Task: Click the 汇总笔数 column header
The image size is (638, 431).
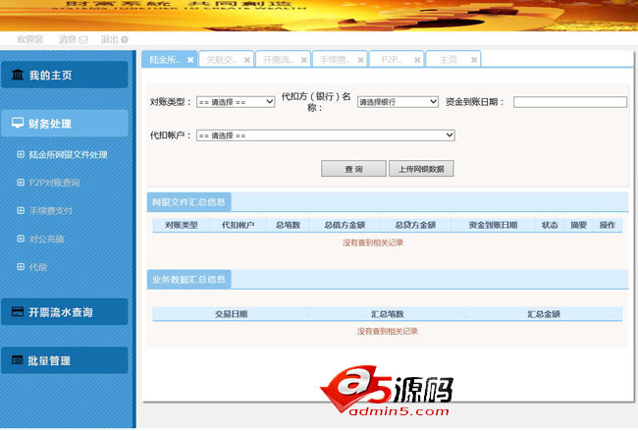Action: pos(388,314)
